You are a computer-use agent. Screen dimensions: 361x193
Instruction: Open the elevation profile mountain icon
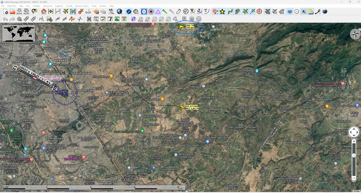coord(117,19)
